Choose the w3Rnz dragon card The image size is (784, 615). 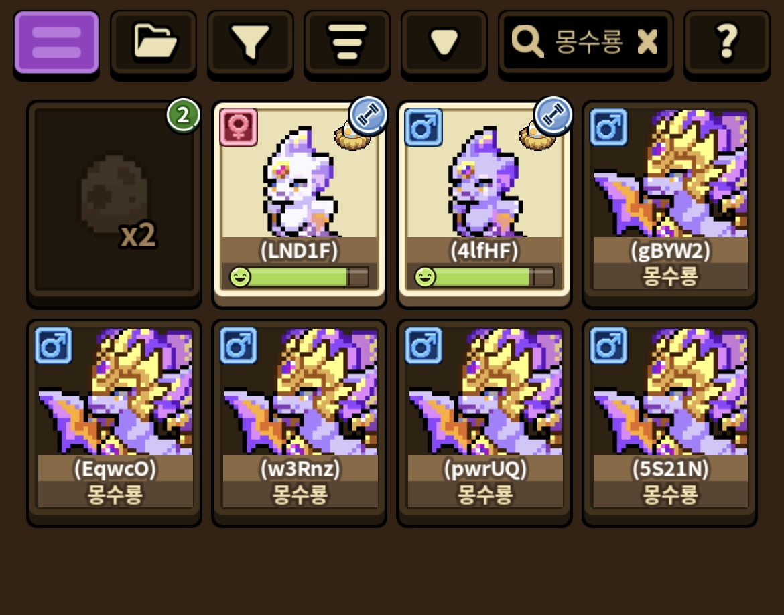click(300, 422)
